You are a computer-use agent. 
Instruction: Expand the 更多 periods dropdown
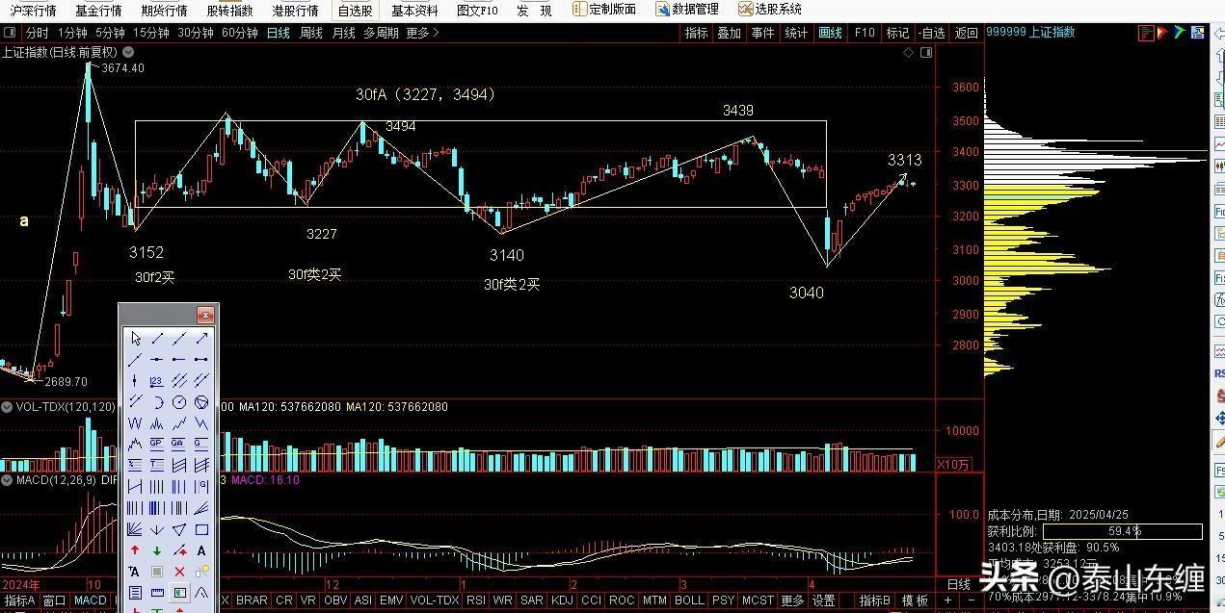point(422,33)
